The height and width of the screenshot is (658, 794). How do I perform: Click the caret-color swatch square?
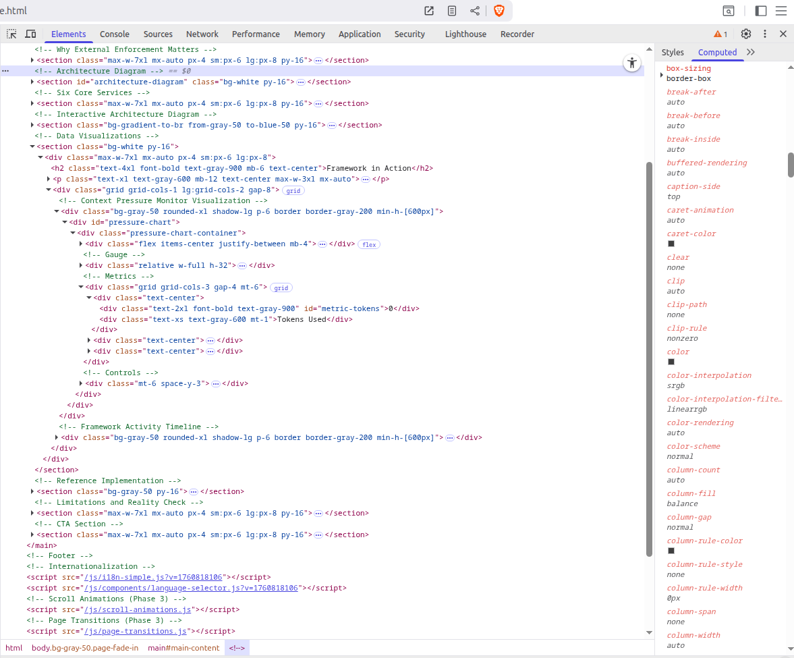(671, 244)
